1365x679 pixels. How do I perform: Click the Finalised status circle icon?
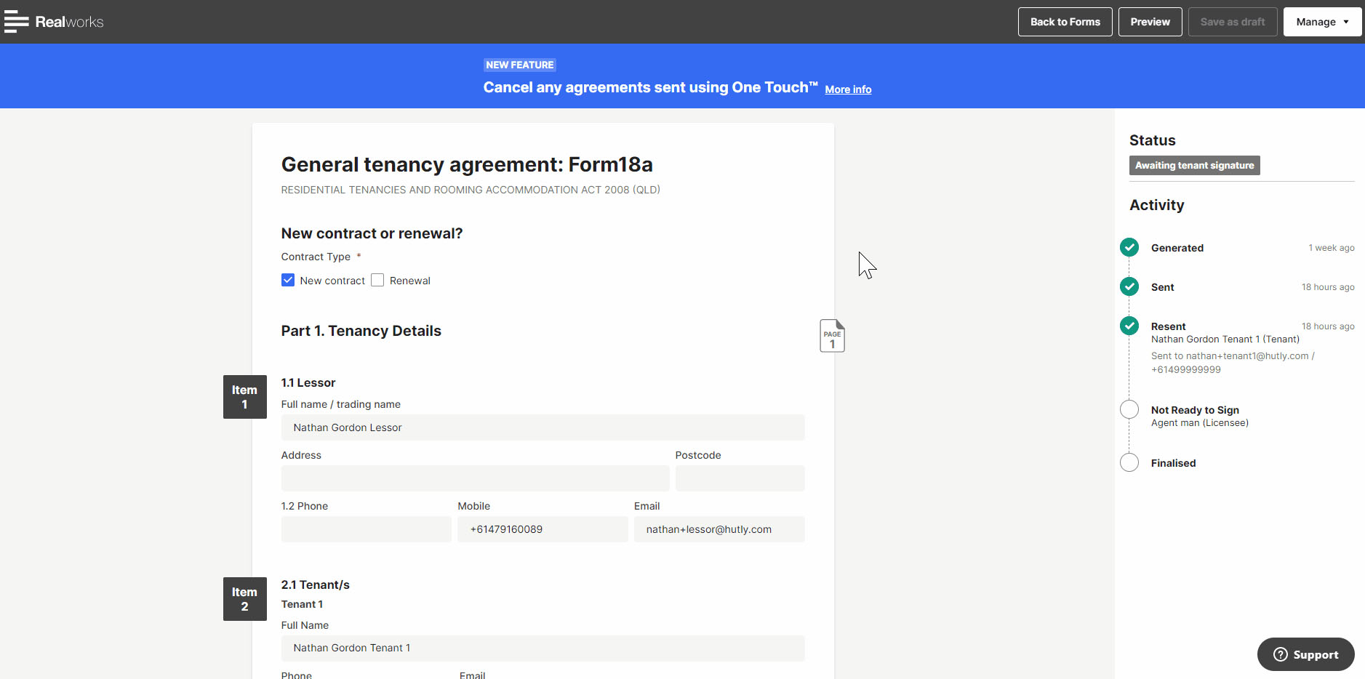coord(1129,463)
